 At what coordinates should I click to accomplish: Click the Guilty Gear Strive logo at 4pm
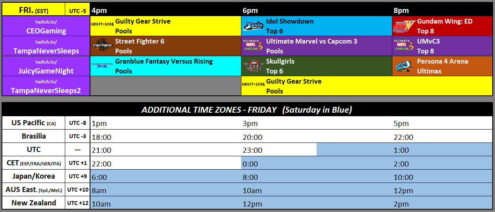click(102, 24)
